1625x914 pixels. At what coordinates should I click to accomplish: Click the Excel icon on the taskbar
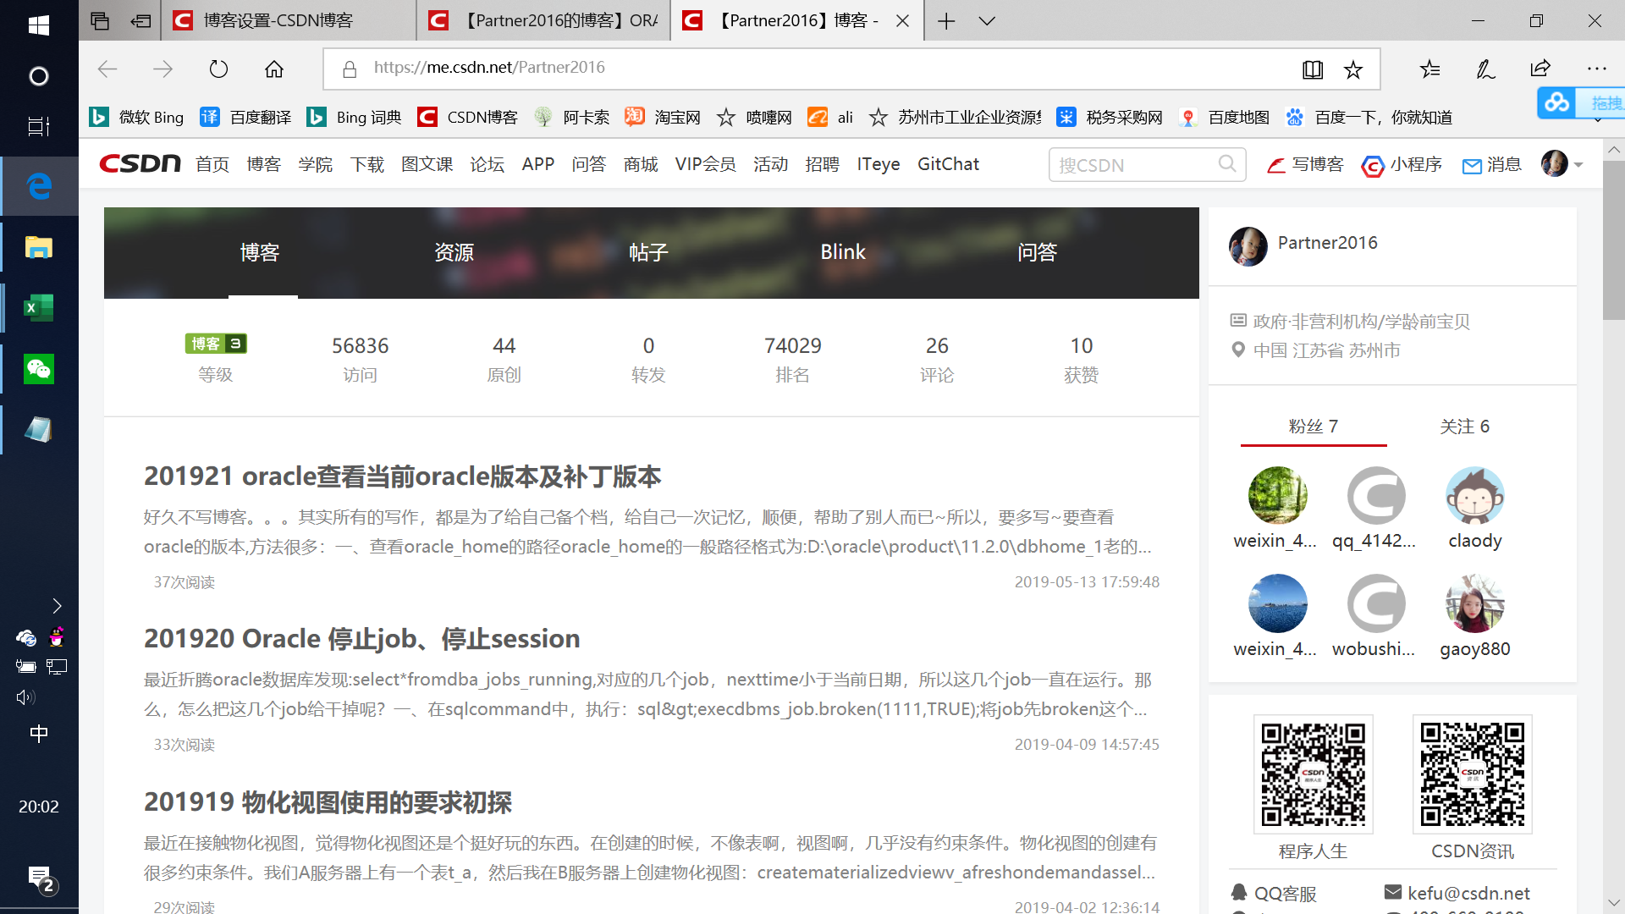38,307
